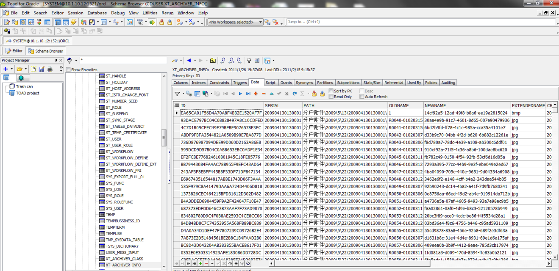559x271 pixels.
Task: Click the print icon in Project Manager
Action: point(50,69)
